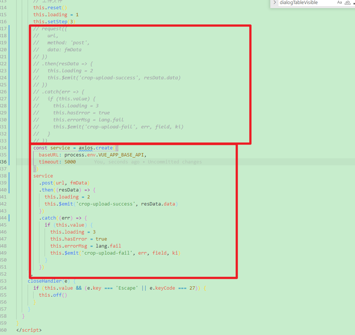This screenshot has height=335, width=355.
Task: Select the axios identifier on the create line
Action: [x=85, y=148]
